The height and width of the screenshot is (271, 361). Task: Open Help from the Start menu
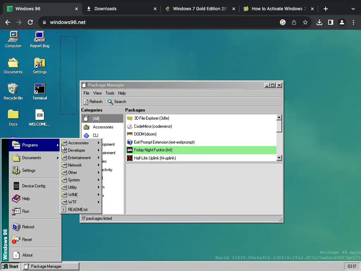(35, 199)
